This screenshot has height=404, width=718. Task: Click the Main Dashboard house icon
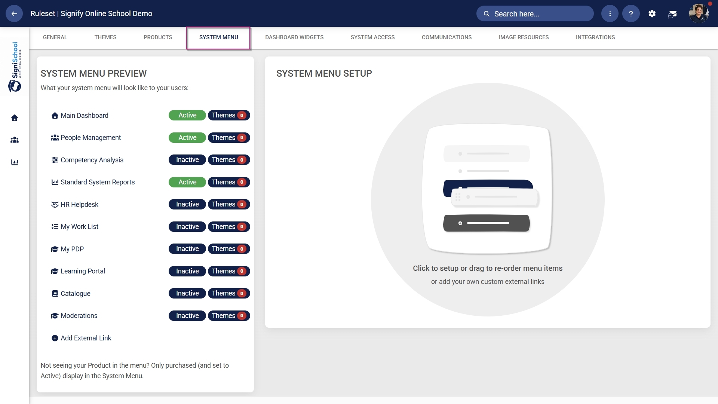pos(55,116)
